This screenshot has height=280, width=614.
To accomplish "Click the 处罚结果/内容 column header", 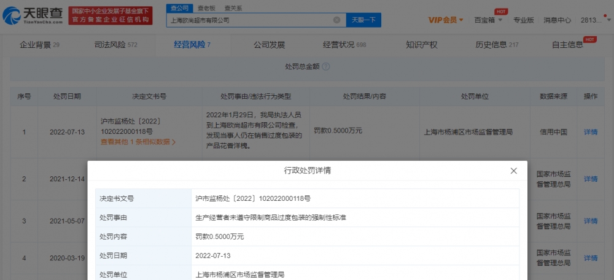I will click(365, 96).
